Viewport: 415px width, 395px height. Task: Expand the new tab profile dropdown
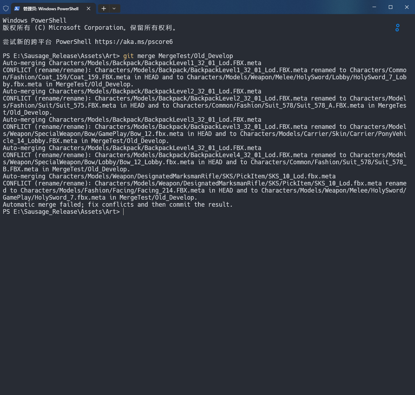[114, 8]
